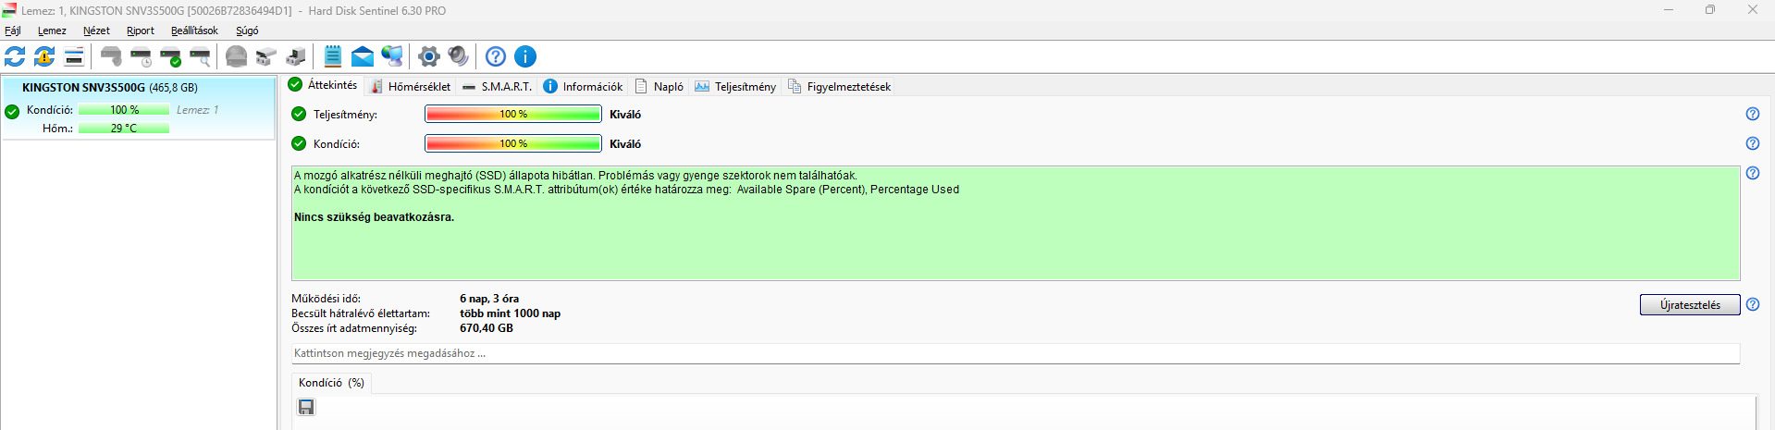Click the Újratesztelés button
Screen dimensions: 1775x430
click(1690, 304)
